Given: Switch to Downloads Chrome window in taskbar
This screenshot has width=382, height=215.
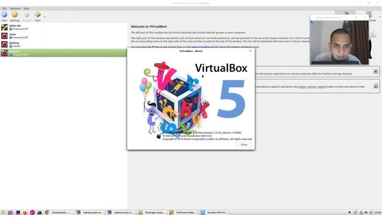Looking at the screenshot, I should point(58,213).
